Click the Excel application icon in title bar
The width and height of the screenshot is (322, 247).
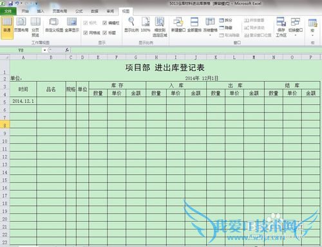3,3
